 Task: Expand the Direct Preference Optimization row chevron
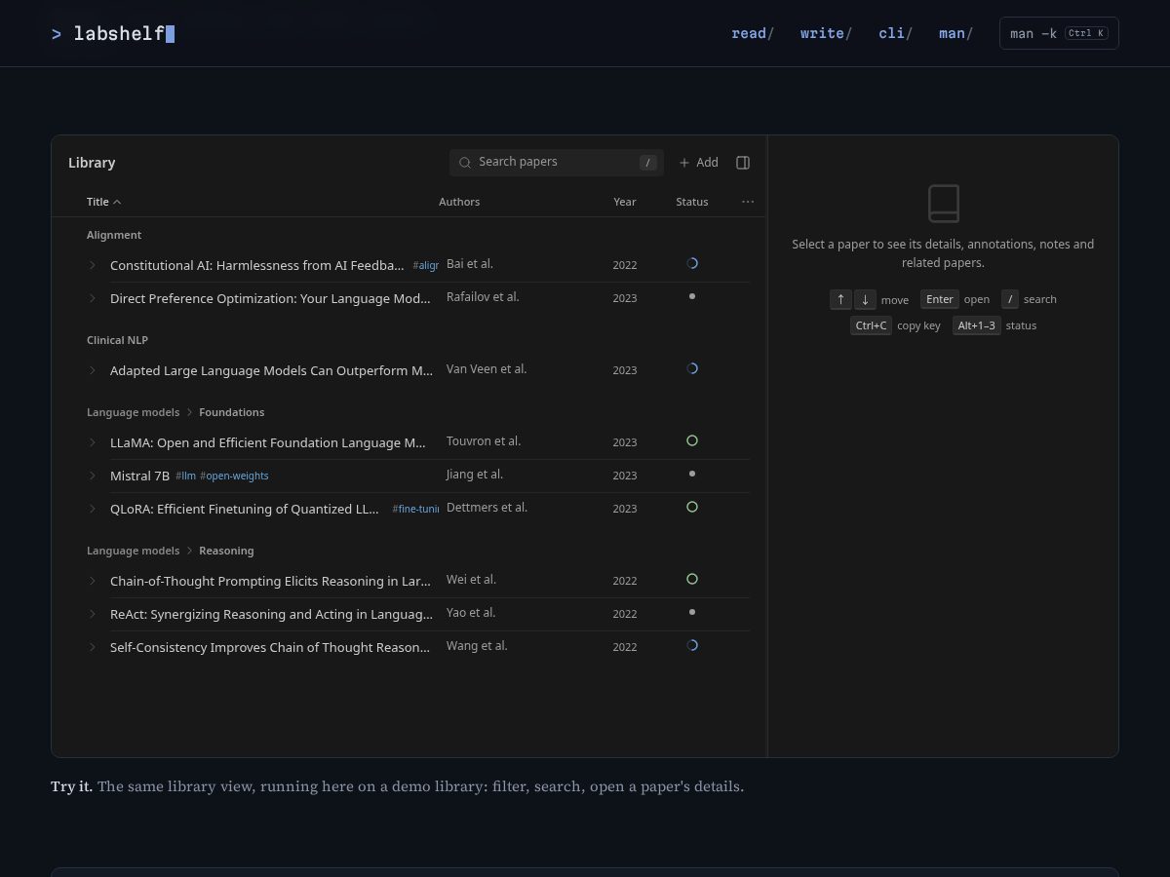[93, 298]
